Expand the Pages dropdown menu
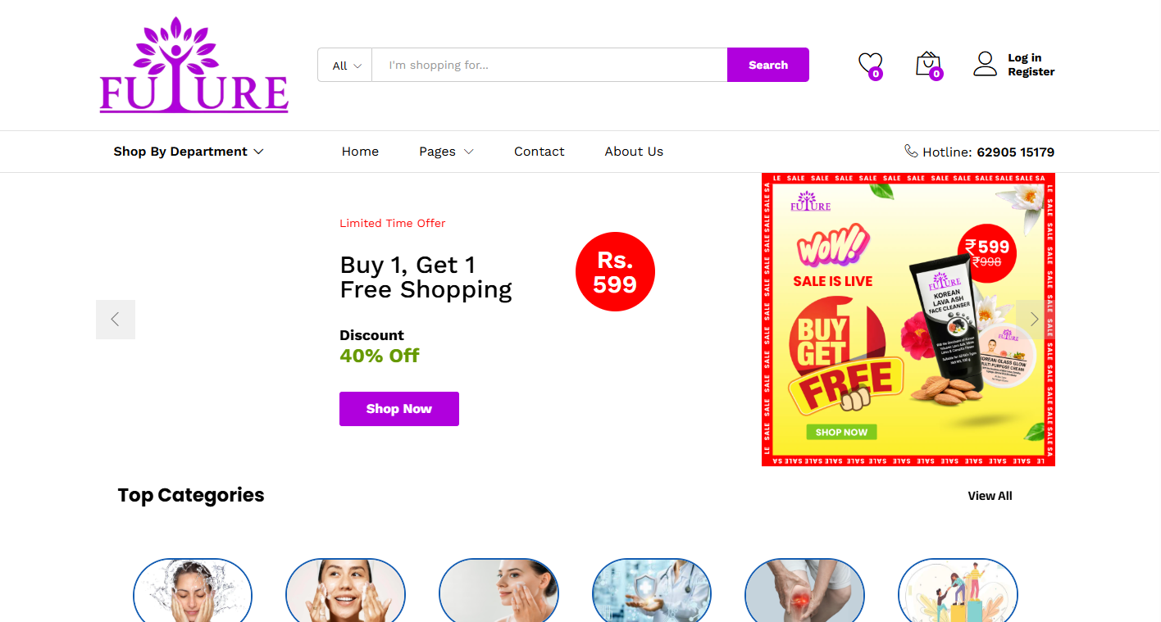Screen dimensions: 1161x622 coord(446,152)
